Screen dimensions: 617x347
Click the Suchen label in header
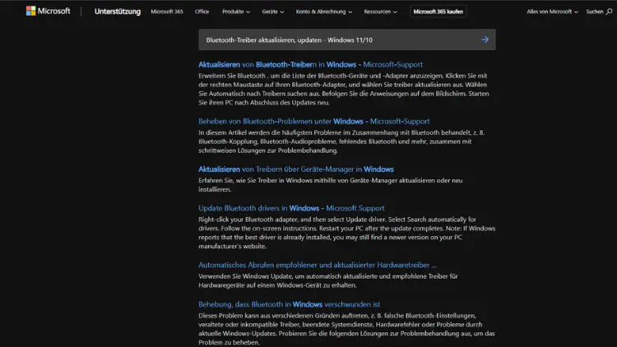pos(594,12)
